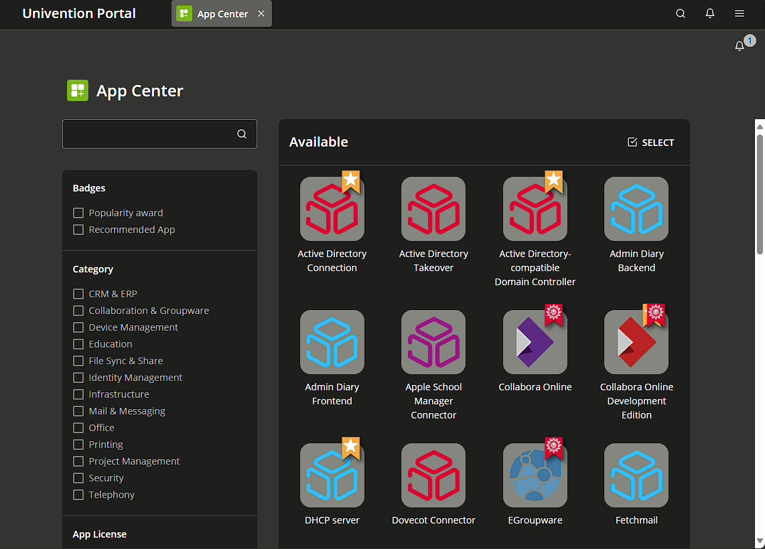Click the DHCP server app name

coord(332,520)
